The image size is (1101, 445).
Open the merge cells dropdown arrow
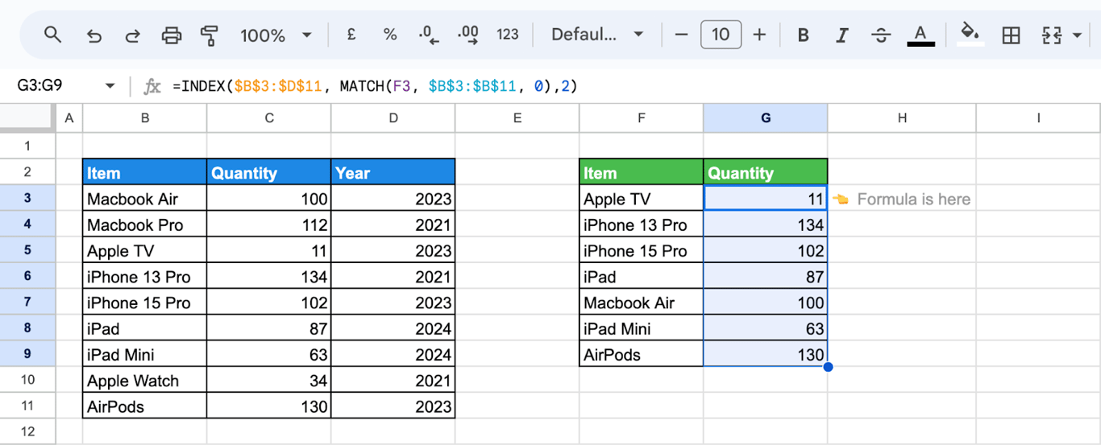tap(1078, 35)
